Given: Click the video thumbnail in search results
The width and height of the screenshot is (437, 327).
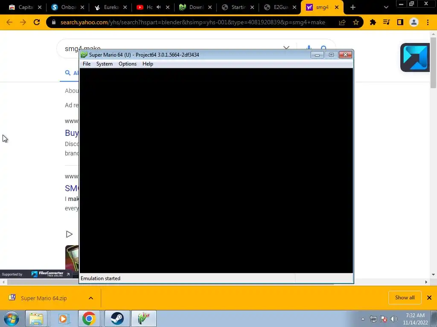Looking at the screenshot, I should pos(72,258).
